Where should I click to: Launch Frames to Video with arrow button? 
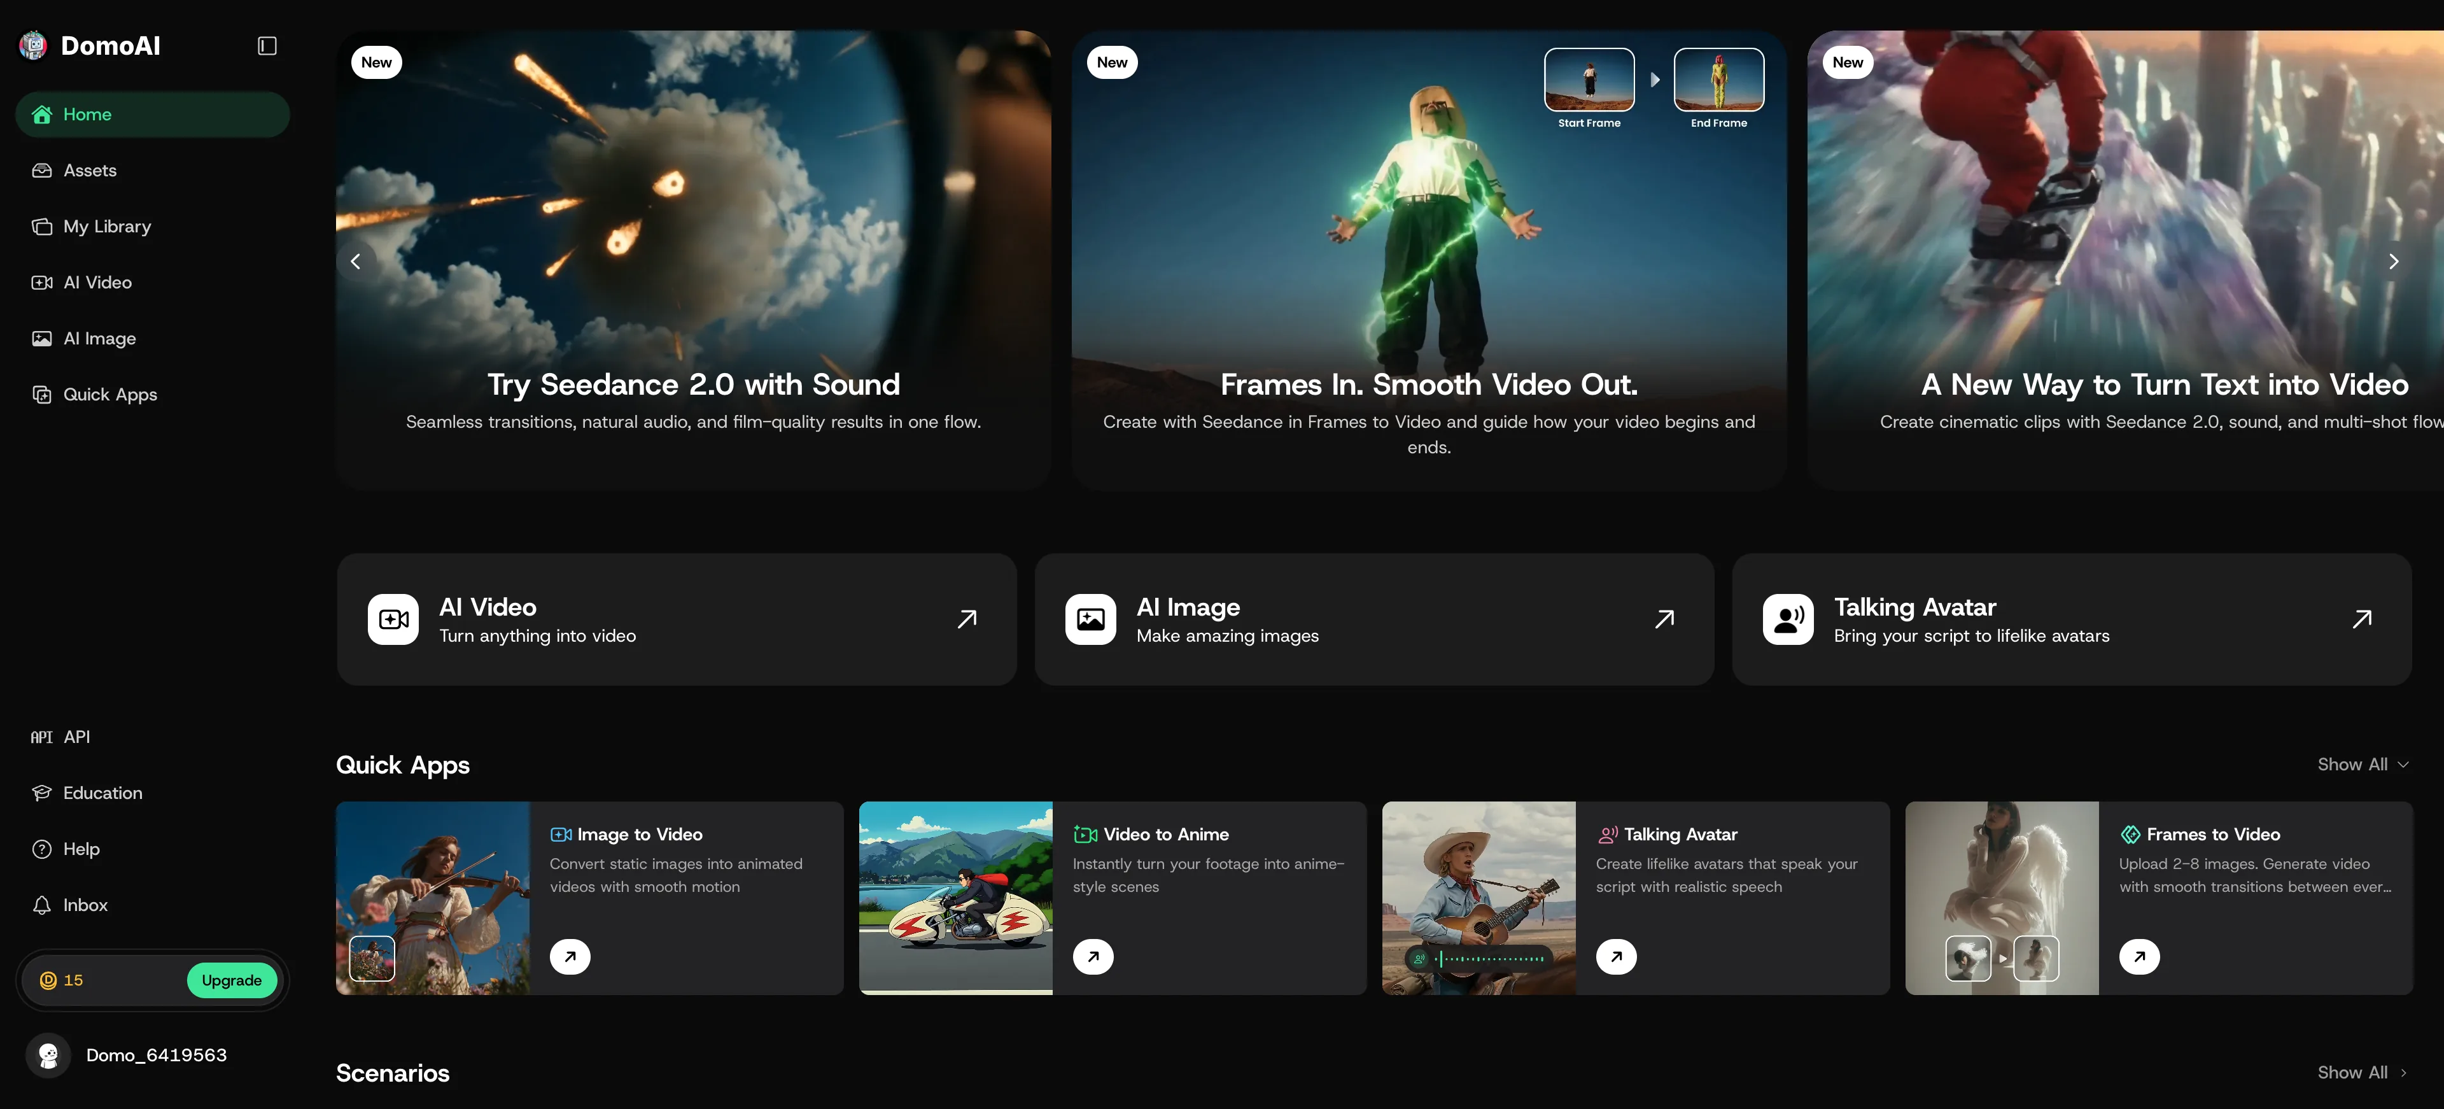pos(2139,956)
